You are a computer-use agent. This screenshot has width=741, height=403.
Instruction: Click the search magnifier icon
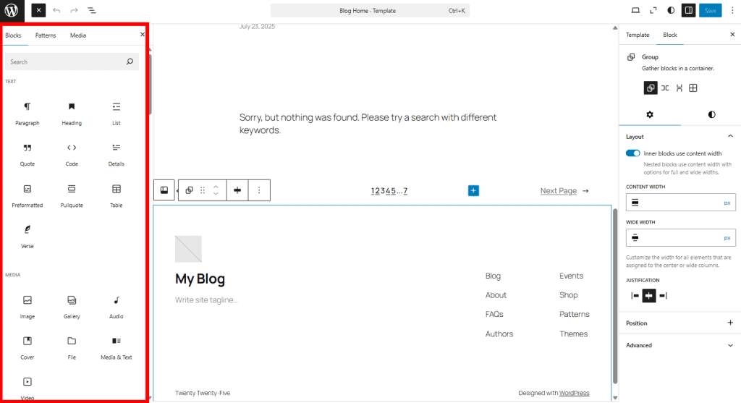(130, 61)
